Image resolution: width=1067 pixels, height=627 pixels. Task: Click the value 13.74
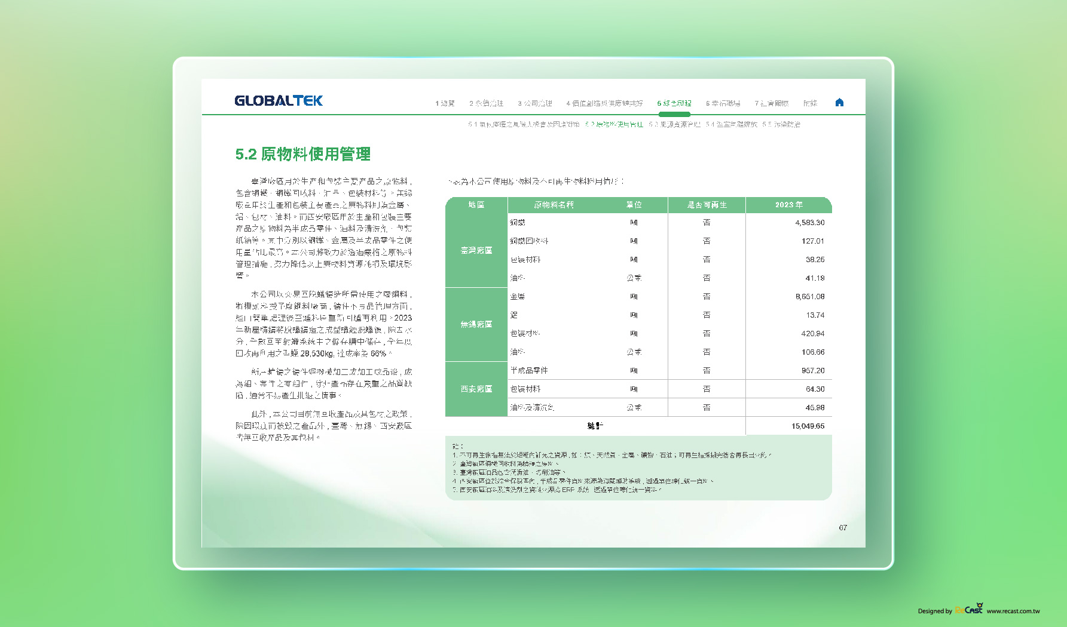815,315
